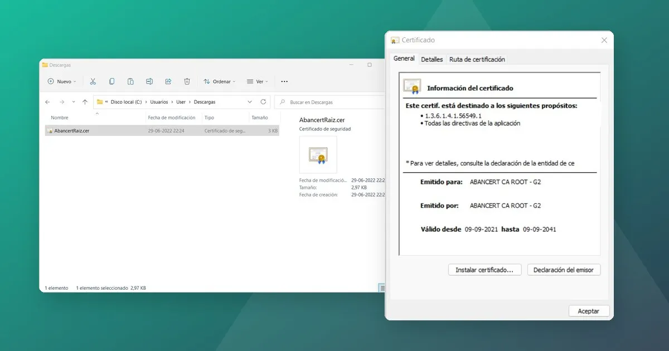Sort by the Tipo column header
Viewport: 669px width, 351px height.
click(209, 118)
